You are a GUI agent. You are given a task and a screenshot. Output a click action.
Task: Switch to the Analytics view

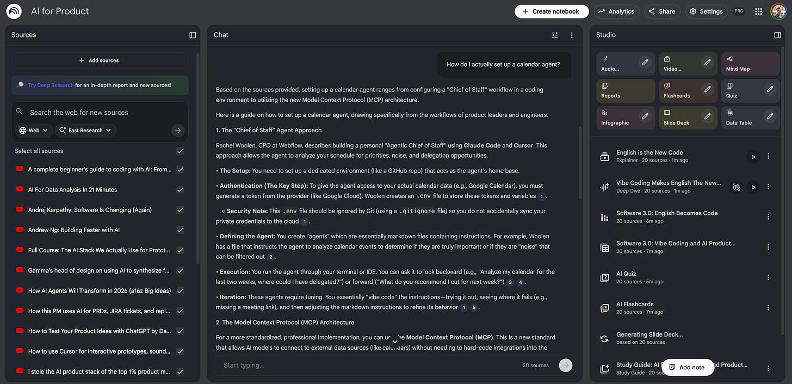pyautogui.click(x=616, y=11)
